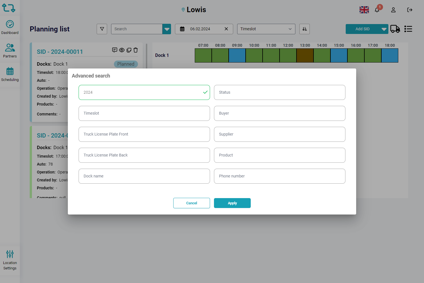Select the 16:00 slot on Dock 1
Viewport: 424px width, 283px height.
356,55
